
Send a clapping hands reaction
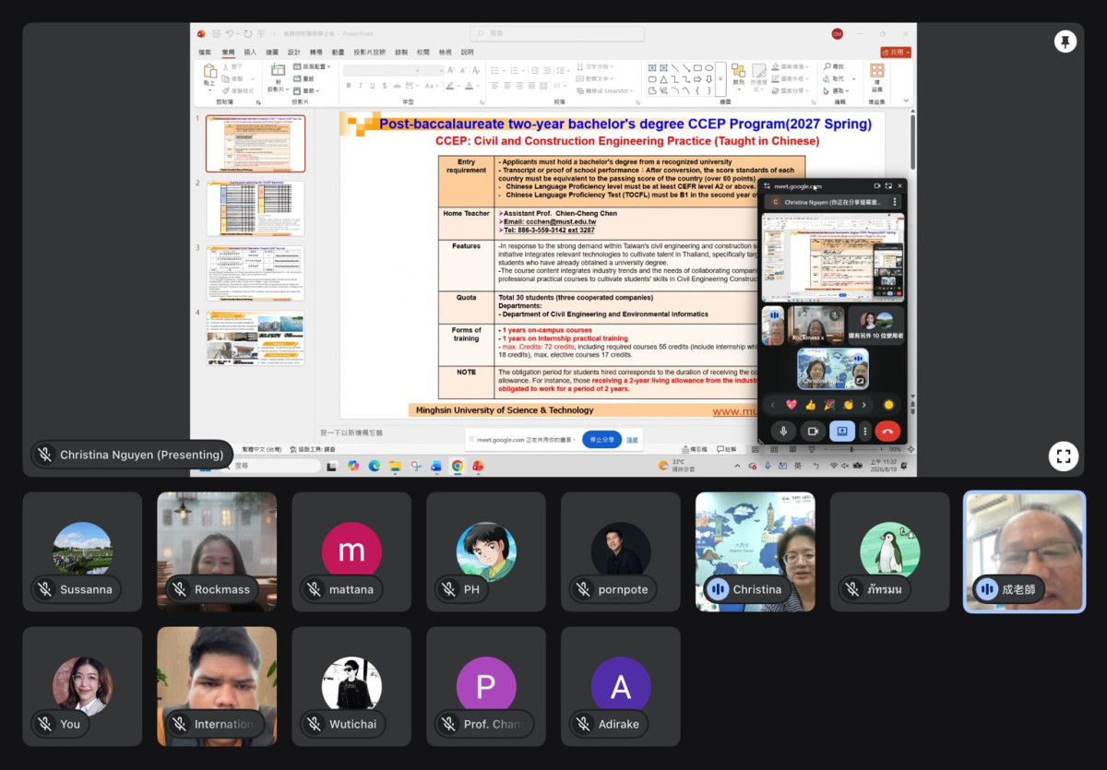click(x=847, y=404)
